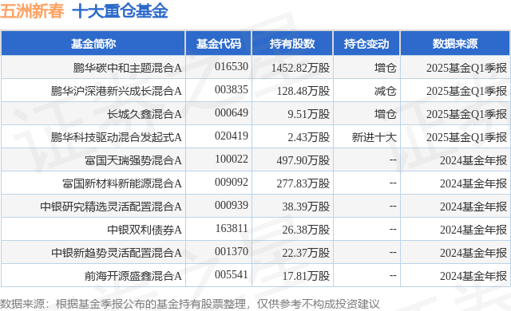
Task: Select 中银研究精选灵活配置混合A
Action: (x=111, y=207)
